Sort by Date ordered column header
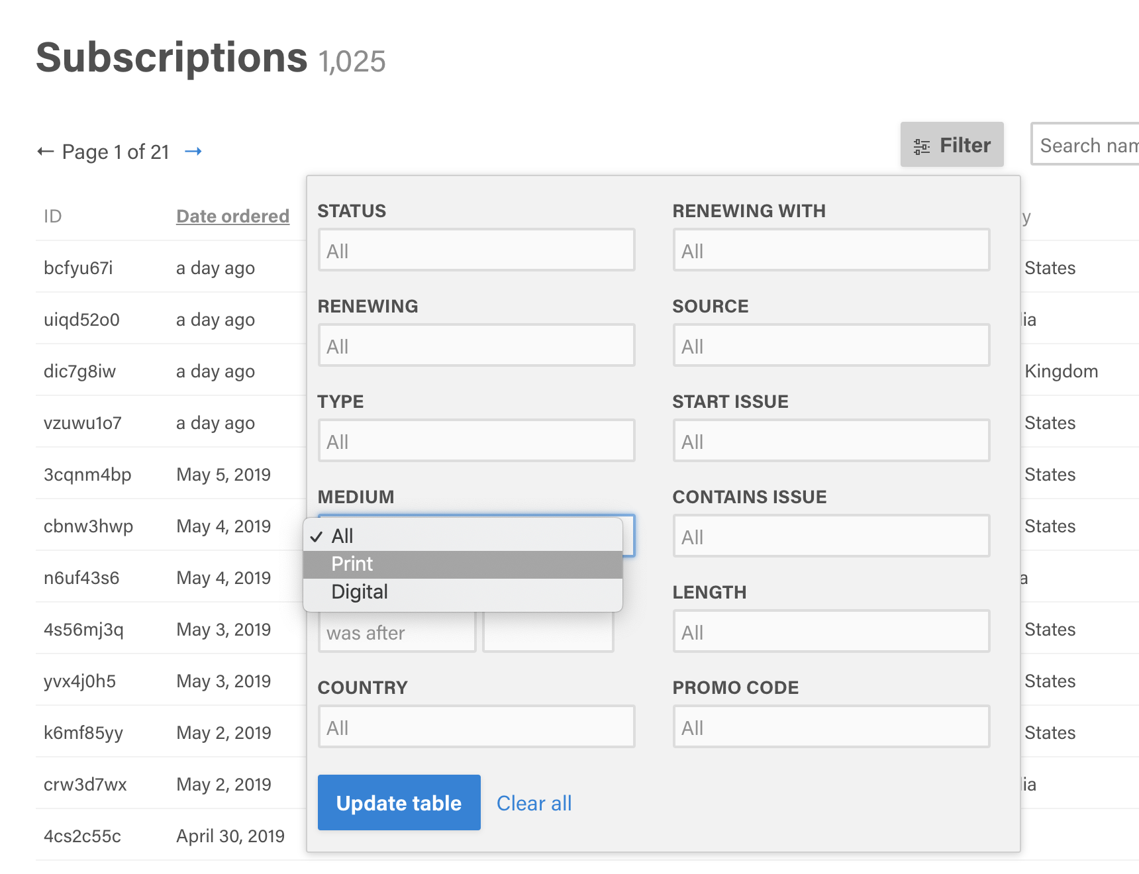Screen dimensions: 1139x874 pyautogui.click(x=232, y=216)
